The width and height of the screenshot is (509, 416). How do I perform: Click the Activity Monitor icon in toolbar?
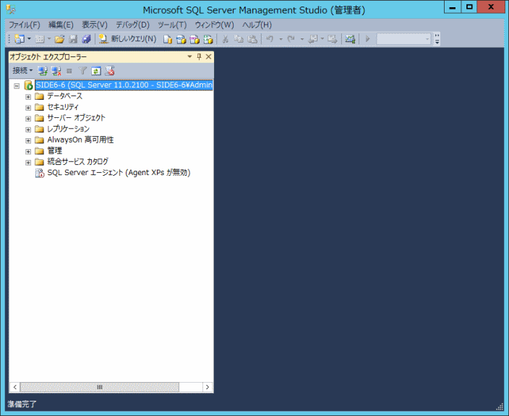[350, 39]
